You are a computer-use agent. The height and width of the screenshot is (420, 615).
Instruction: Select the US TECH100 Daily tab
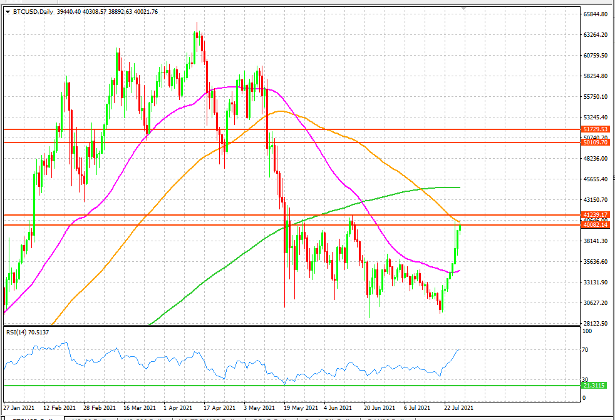(200, 417)
